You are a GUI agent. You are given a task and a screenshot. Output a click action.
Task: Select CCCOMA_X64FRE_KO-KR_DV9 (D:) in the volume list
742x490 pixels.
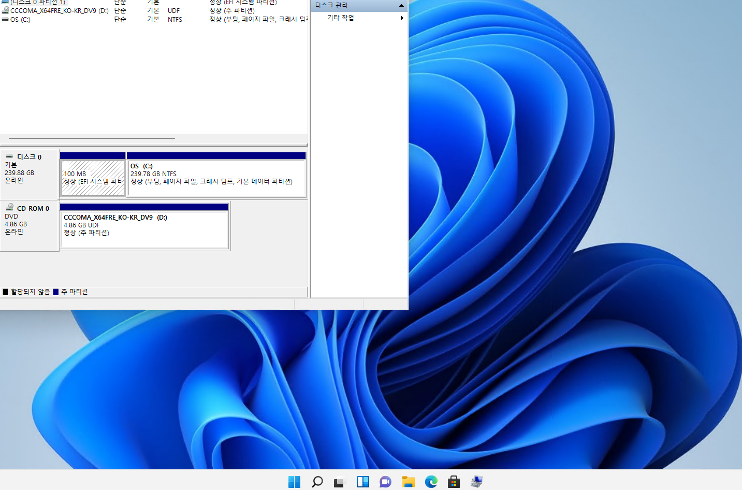pos(60,10)
